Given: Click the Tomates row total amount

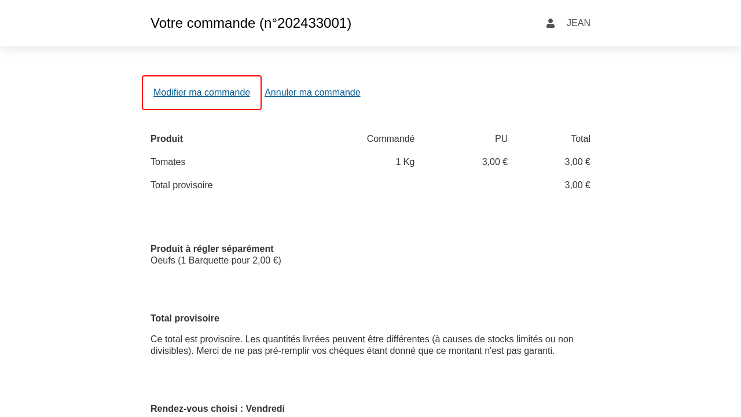Looking at the screenshot, I should tap(577, 162).
